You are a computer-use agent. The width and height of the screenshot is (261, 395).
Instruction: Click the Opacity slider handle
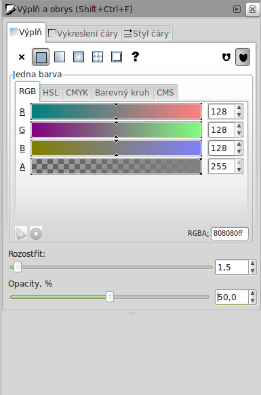pyautogui.click(x=110, y=297)
